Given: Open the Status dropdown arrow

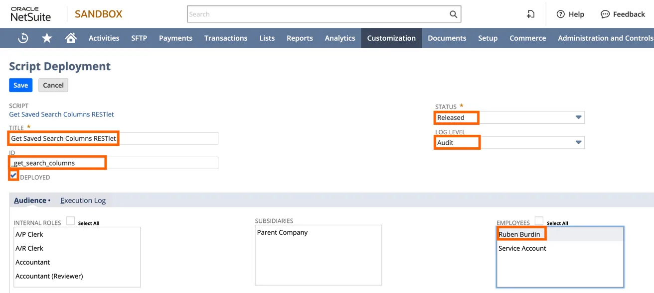Looking at the screenshot, I should tap(578, 117).
